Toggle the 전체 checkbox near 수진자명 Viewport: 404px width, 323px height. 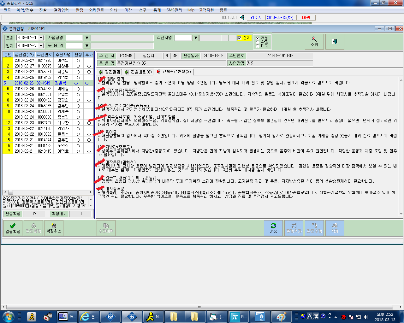click(239, 38)
